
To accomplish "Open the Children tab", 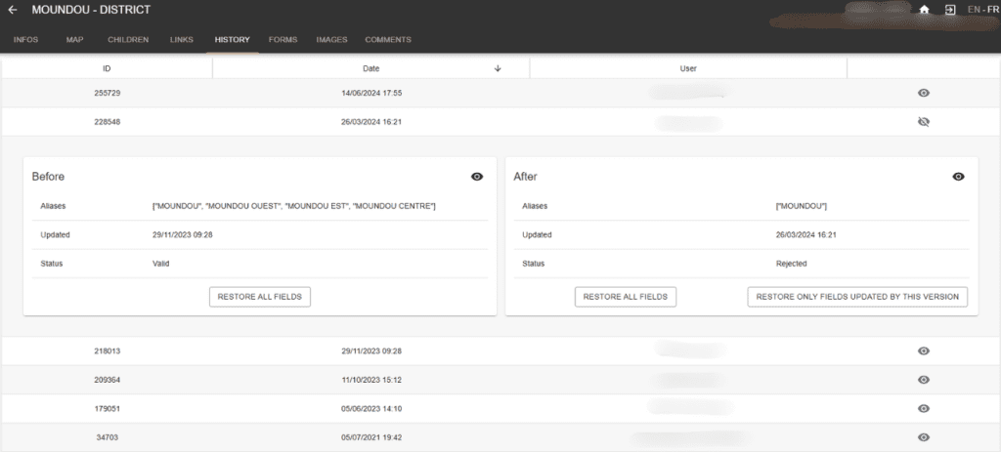I will (x=128, y=40).
